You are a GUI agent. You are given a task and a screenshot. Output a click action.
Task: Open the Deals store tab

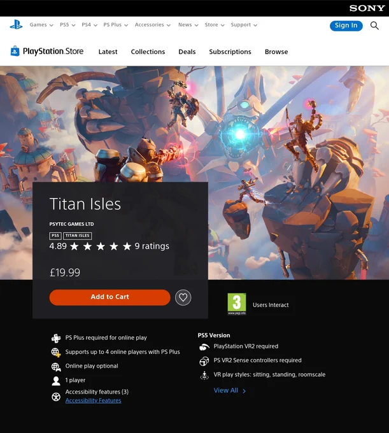(x=187, y=52)
